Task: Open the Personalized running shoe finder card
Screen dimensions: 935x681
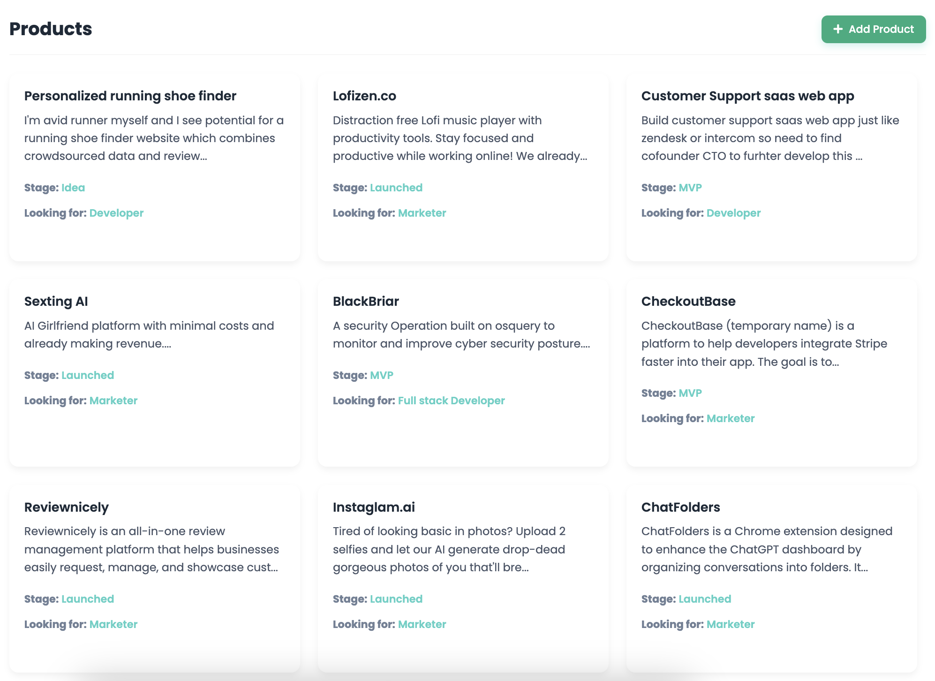Action: (x=130, y=95)
